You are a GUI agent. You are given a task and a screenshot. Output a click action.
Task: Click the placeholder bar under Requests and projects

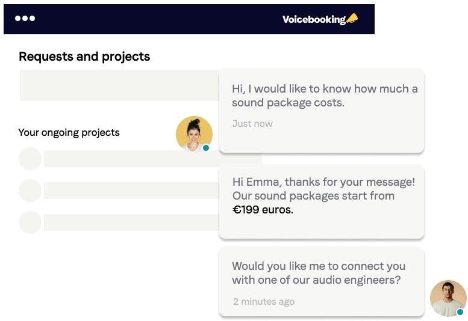point(119,85)
